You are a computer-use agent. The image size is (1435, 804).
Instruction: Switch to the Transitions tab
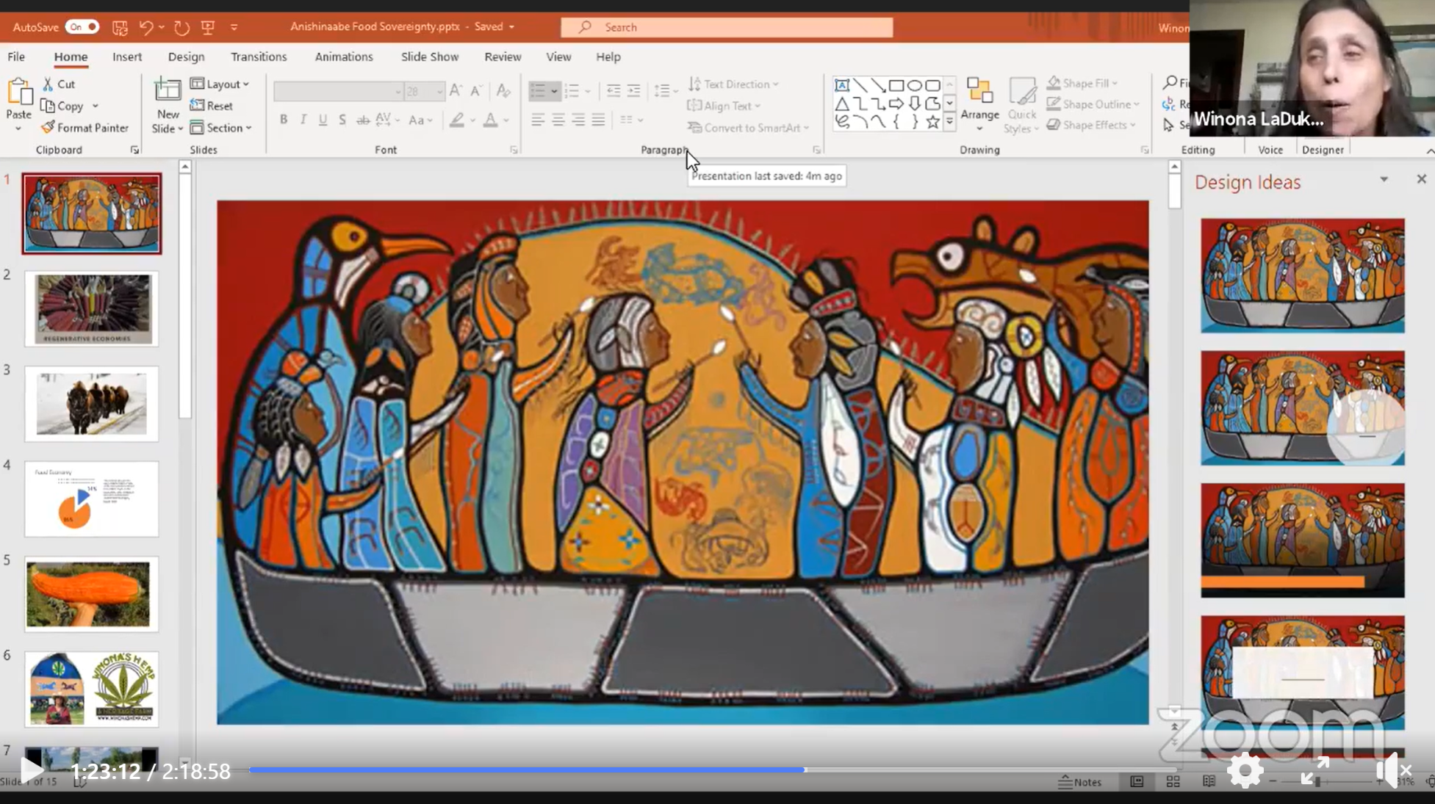[x=259, y=57]
